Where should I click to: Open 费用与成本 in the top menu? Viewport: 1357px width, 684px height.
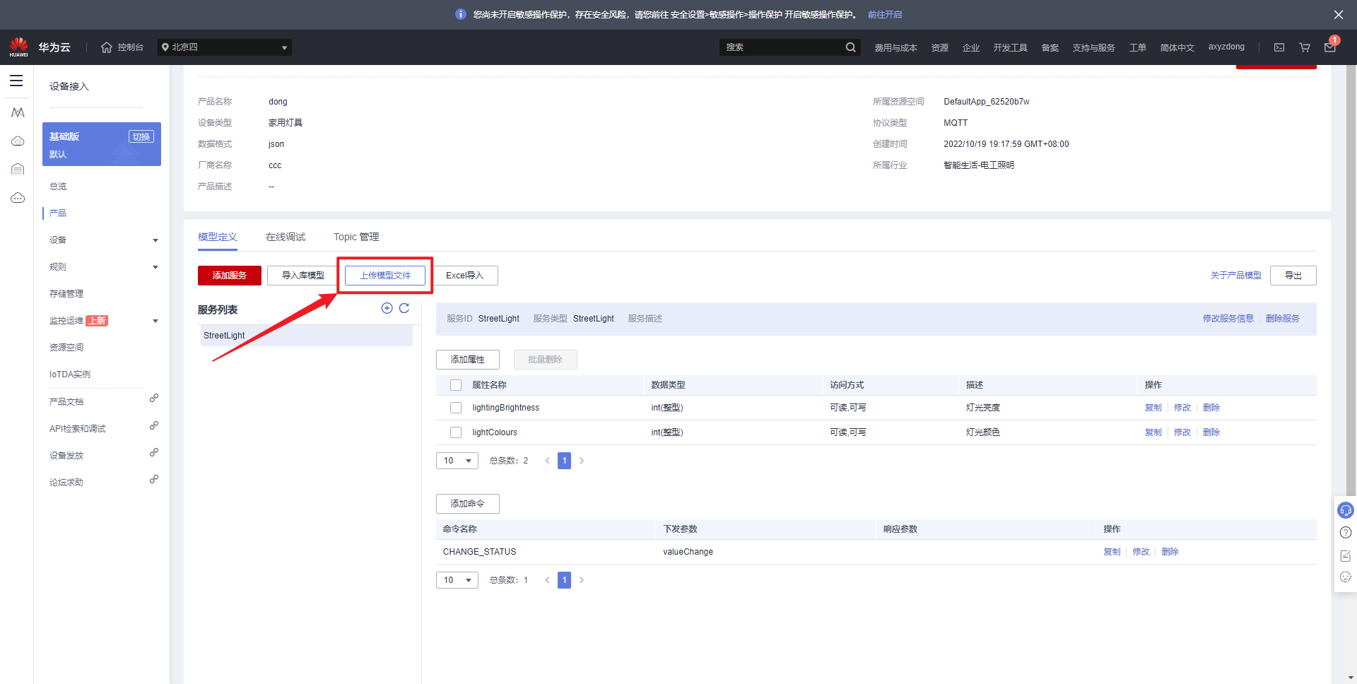tap(895, 47)
